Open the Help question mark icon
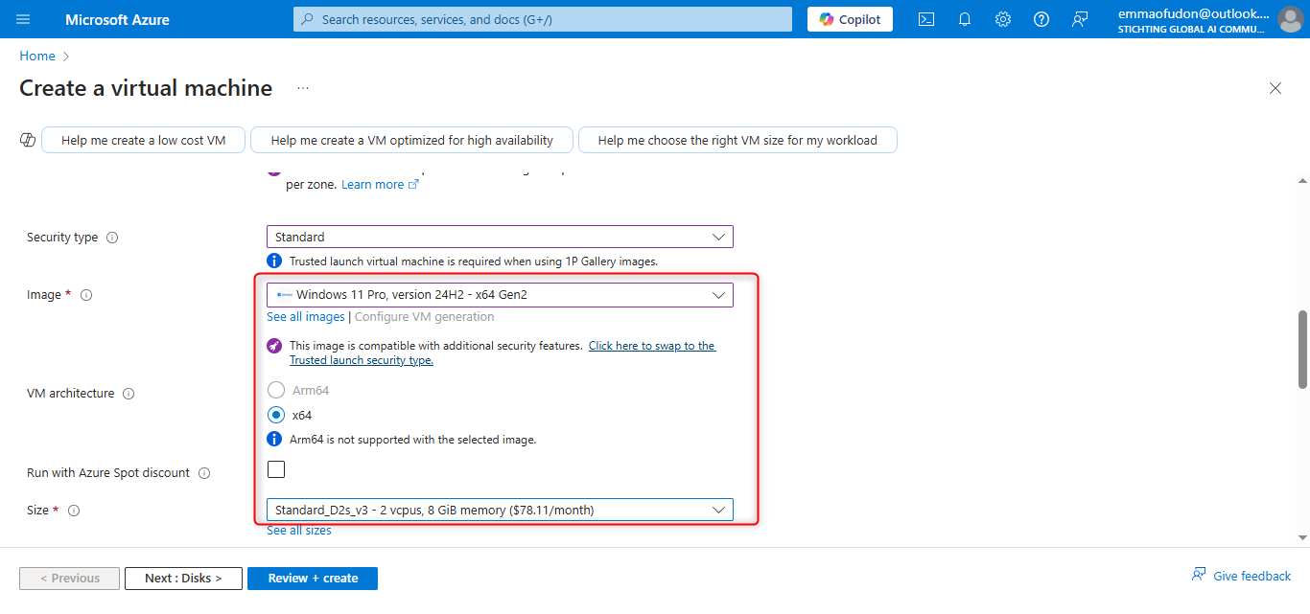The height and width of the screenshot is (614, 1310). tap(1041, 19)
